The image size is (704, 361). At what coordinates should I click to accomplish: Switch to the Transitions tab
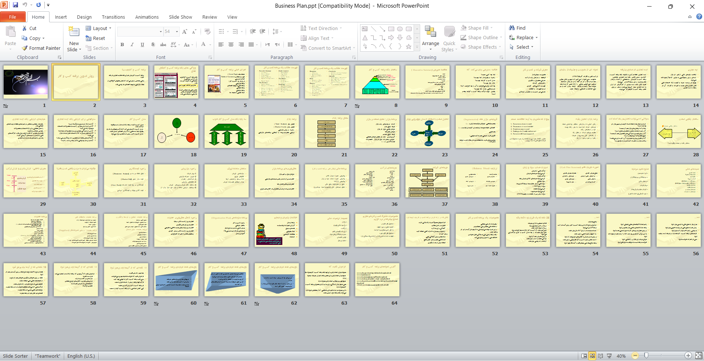pos(113,17)
